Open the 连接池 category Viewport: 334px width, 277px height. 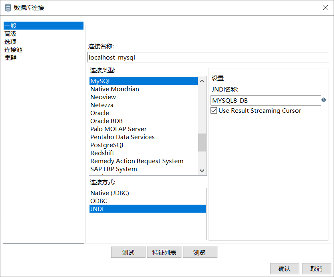pyautogui.click(x=44, y=50)
